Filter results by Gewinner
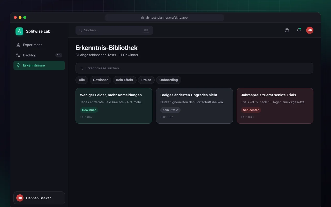Viewport: 331px width, 207px height. [100, 80]
